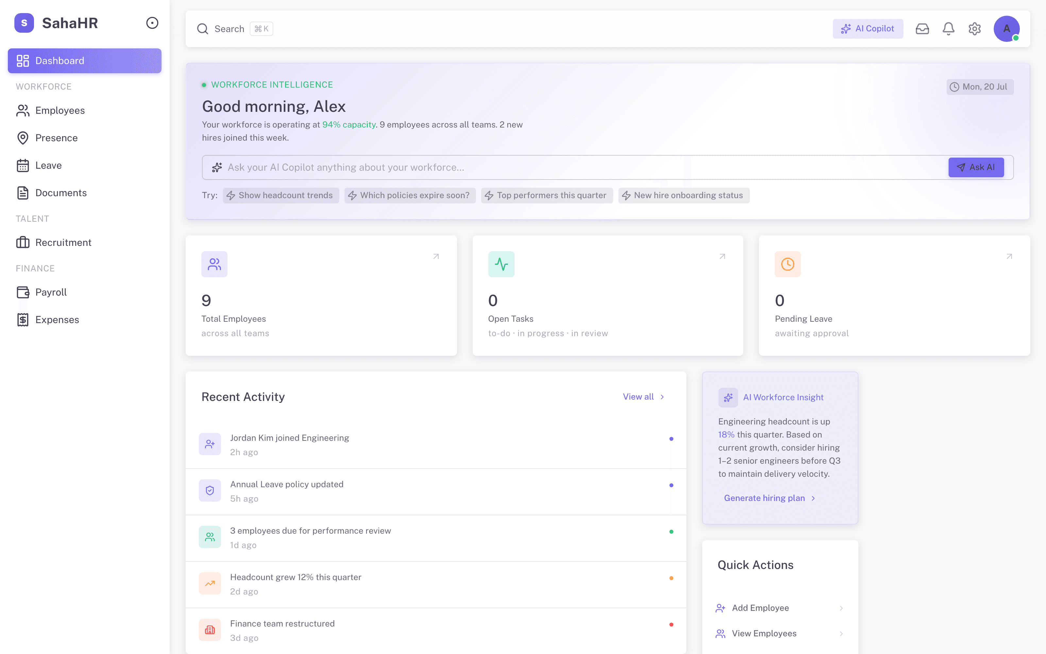
Task: Click the Total Employees people icon
Action: pos(214,264)
